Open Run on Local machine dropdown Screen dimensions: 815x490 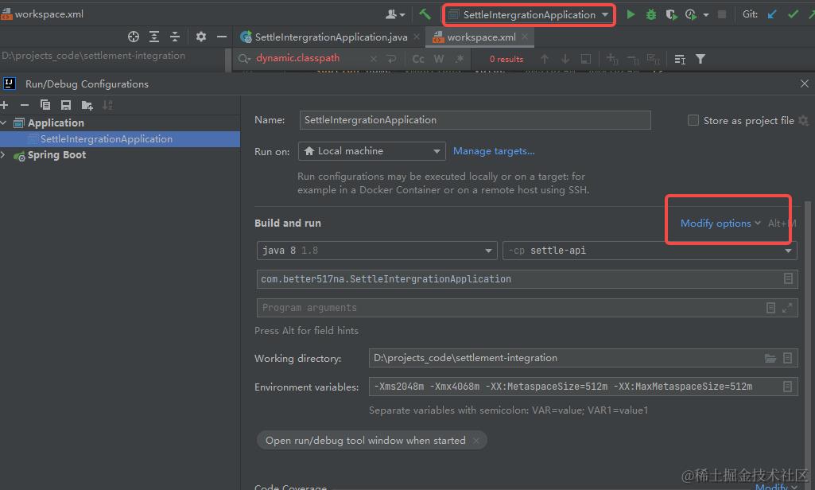371,151
